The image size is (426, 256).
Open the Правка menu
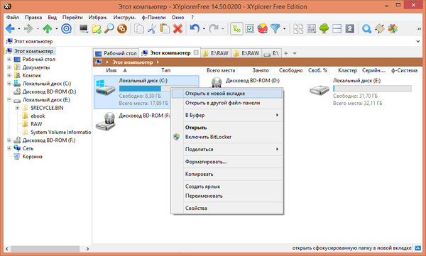[33, 18]
